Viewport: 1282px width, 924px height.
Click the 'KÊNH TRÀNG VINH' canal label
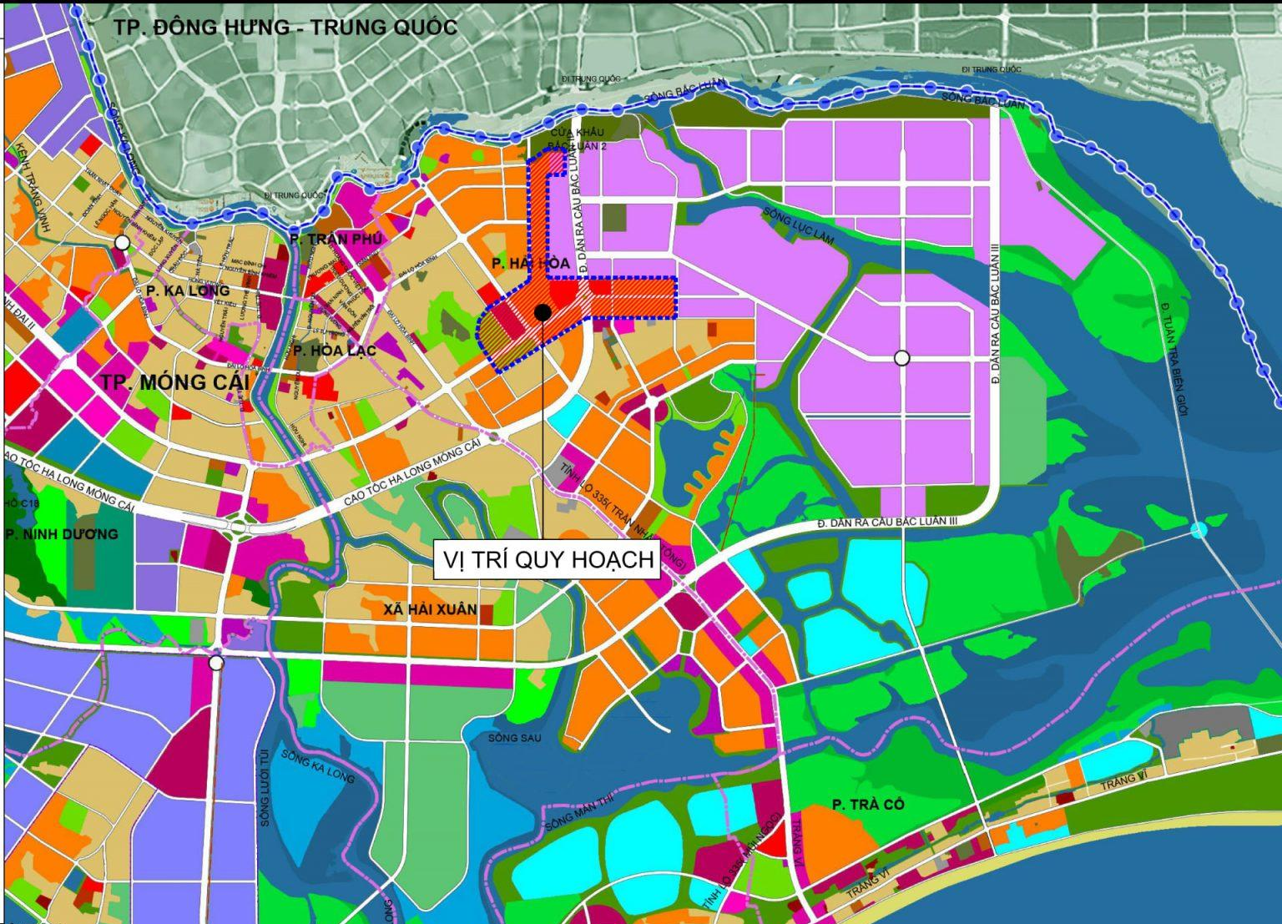point(33,186)
